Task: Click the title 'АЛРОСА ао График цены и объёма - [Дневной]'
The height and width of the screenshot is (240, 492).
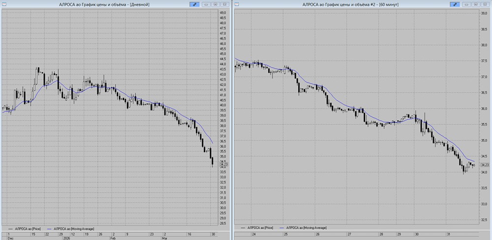Action: pos(104,4)
